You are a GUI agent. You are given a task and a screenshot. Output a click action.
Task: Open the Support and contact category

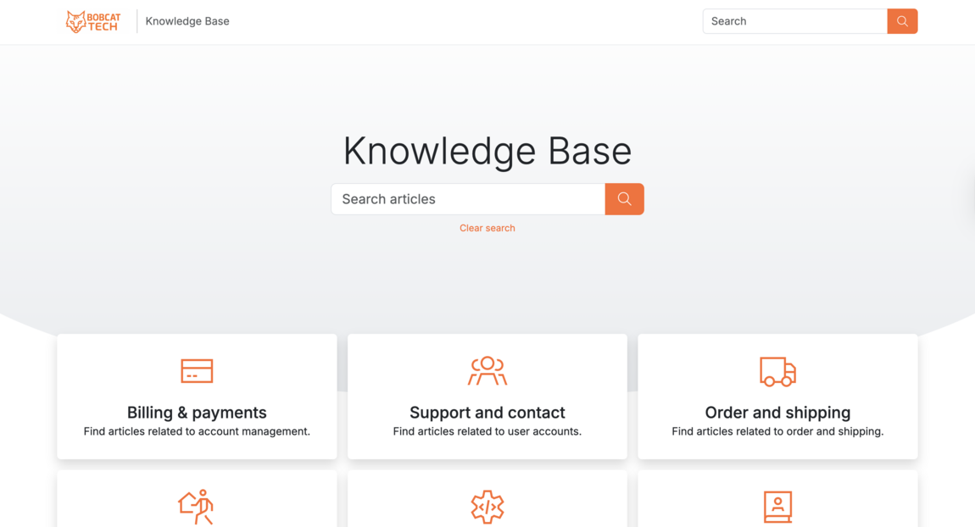[487, 413]
